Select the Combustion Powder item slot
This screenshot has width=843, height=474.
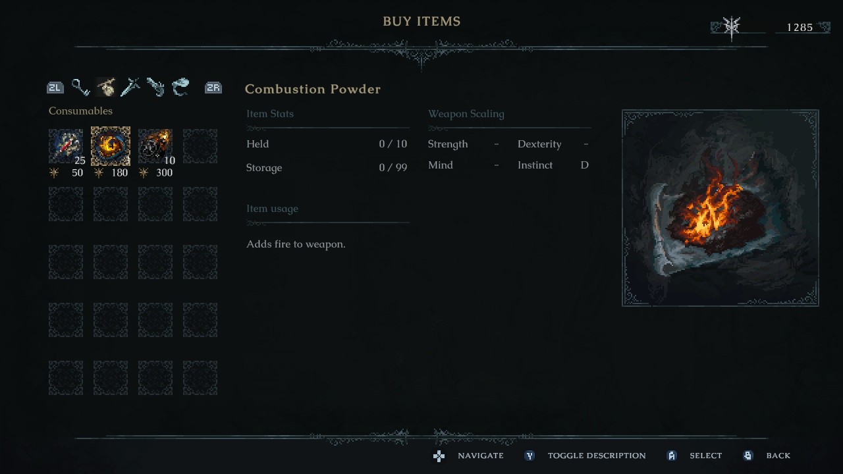click(x=111, y=146)
